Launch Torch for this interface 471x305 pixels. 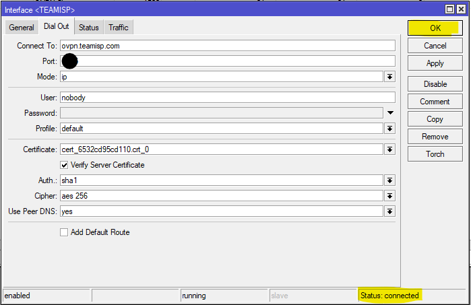coord(435,154)
